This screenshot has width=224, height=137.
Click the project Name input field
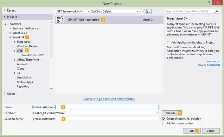point(95,107)
